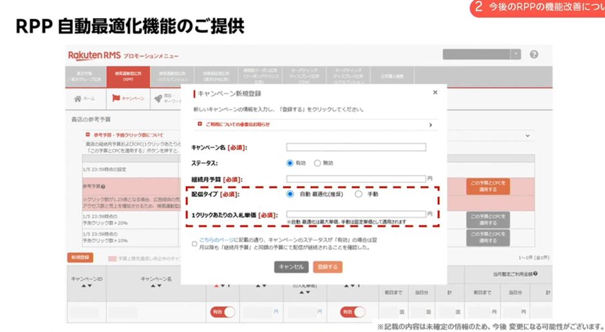Select the 手動 delivery type radio button
The image size is (605, 332).
tap(358, 194)
